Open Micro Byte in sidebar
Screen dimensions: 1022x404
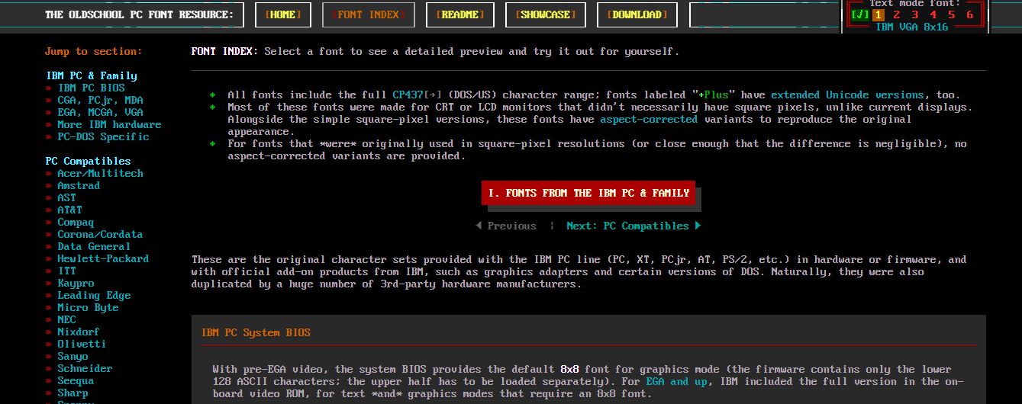tap(88, 307)
